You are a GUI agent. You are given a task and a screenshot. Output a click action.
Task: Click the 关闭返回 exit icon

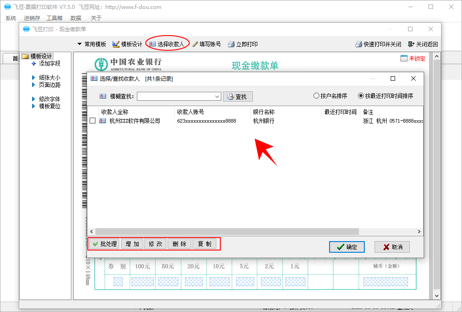point(411,44)
